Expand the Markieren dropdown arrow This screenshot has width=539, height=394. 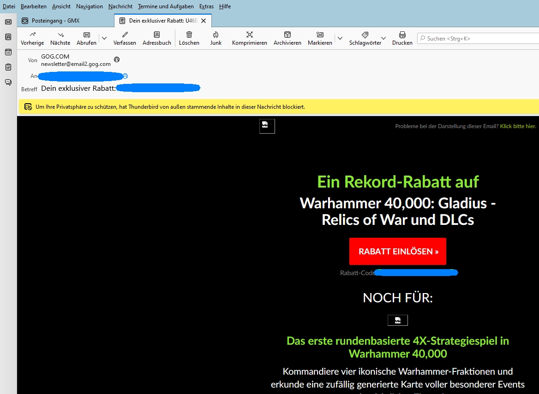340,38
